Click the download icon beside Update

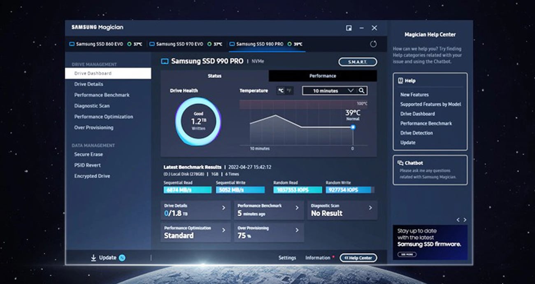(x=93, y=258)
